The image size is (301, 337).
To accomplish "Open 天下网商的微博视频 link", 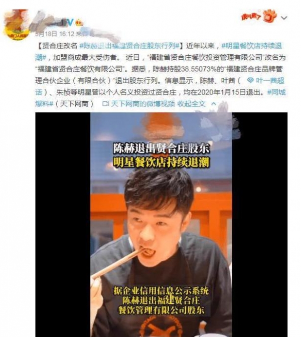I will click(143, 104).
